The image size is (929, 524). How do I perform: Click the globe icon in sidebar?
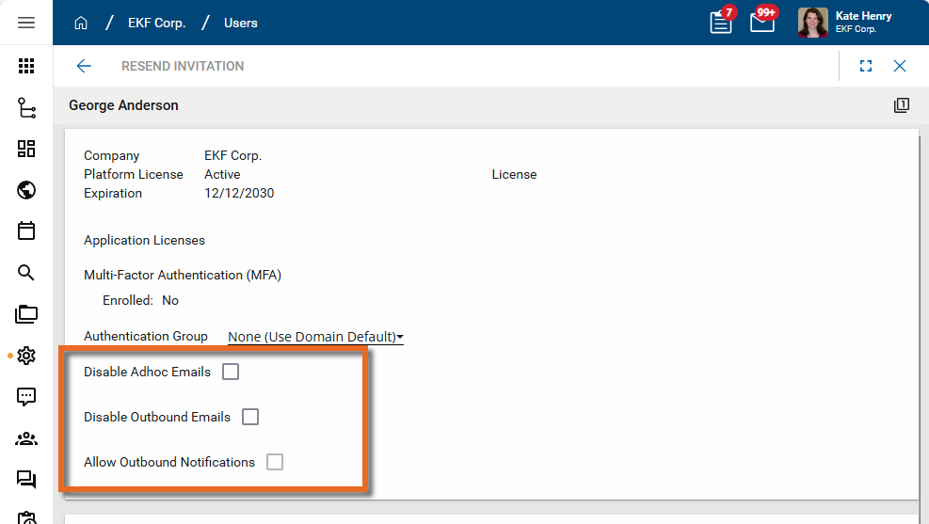(26, 191)
